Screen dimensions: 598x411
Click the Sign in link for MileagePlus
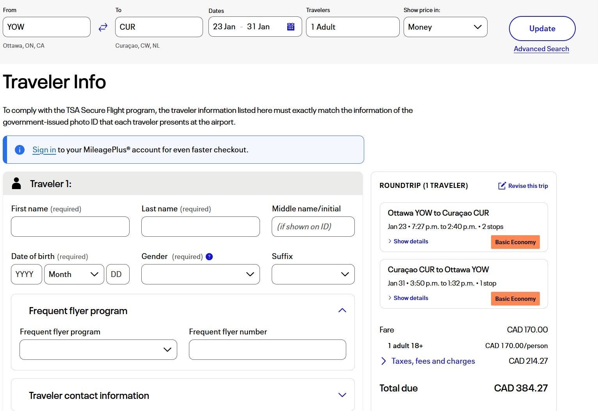44,150
